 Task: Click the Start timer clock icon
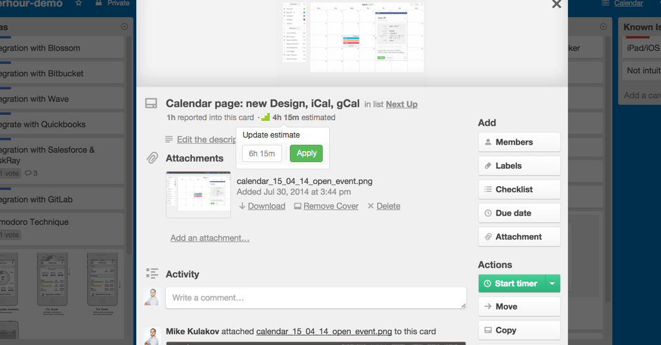point(487,284)
